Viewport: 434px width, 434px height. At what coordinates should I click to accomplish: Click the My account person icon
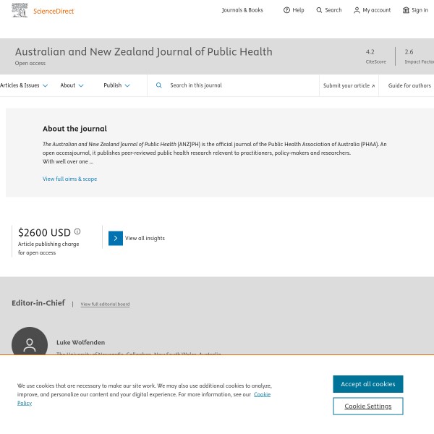click(357, 10)
